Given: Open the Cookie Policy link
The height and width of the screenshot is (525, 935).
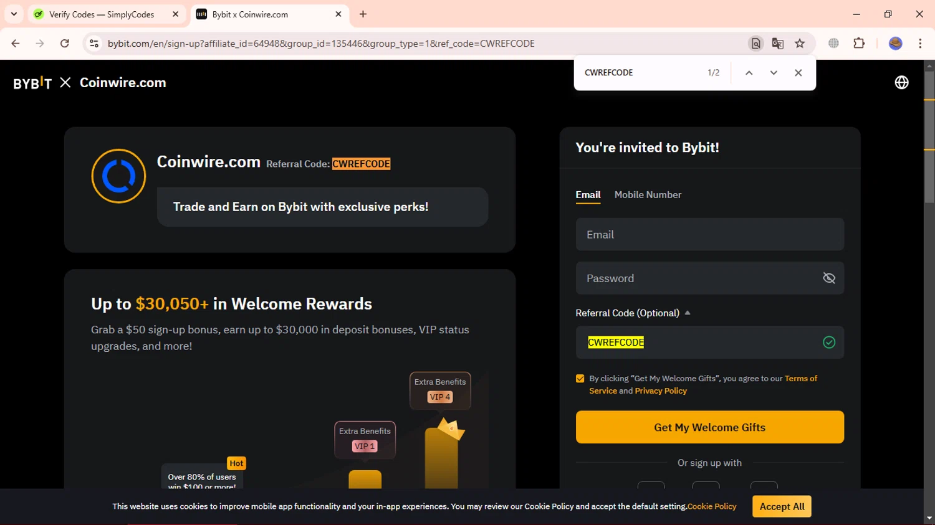Looking at the screenshot, I should (712, 506).
